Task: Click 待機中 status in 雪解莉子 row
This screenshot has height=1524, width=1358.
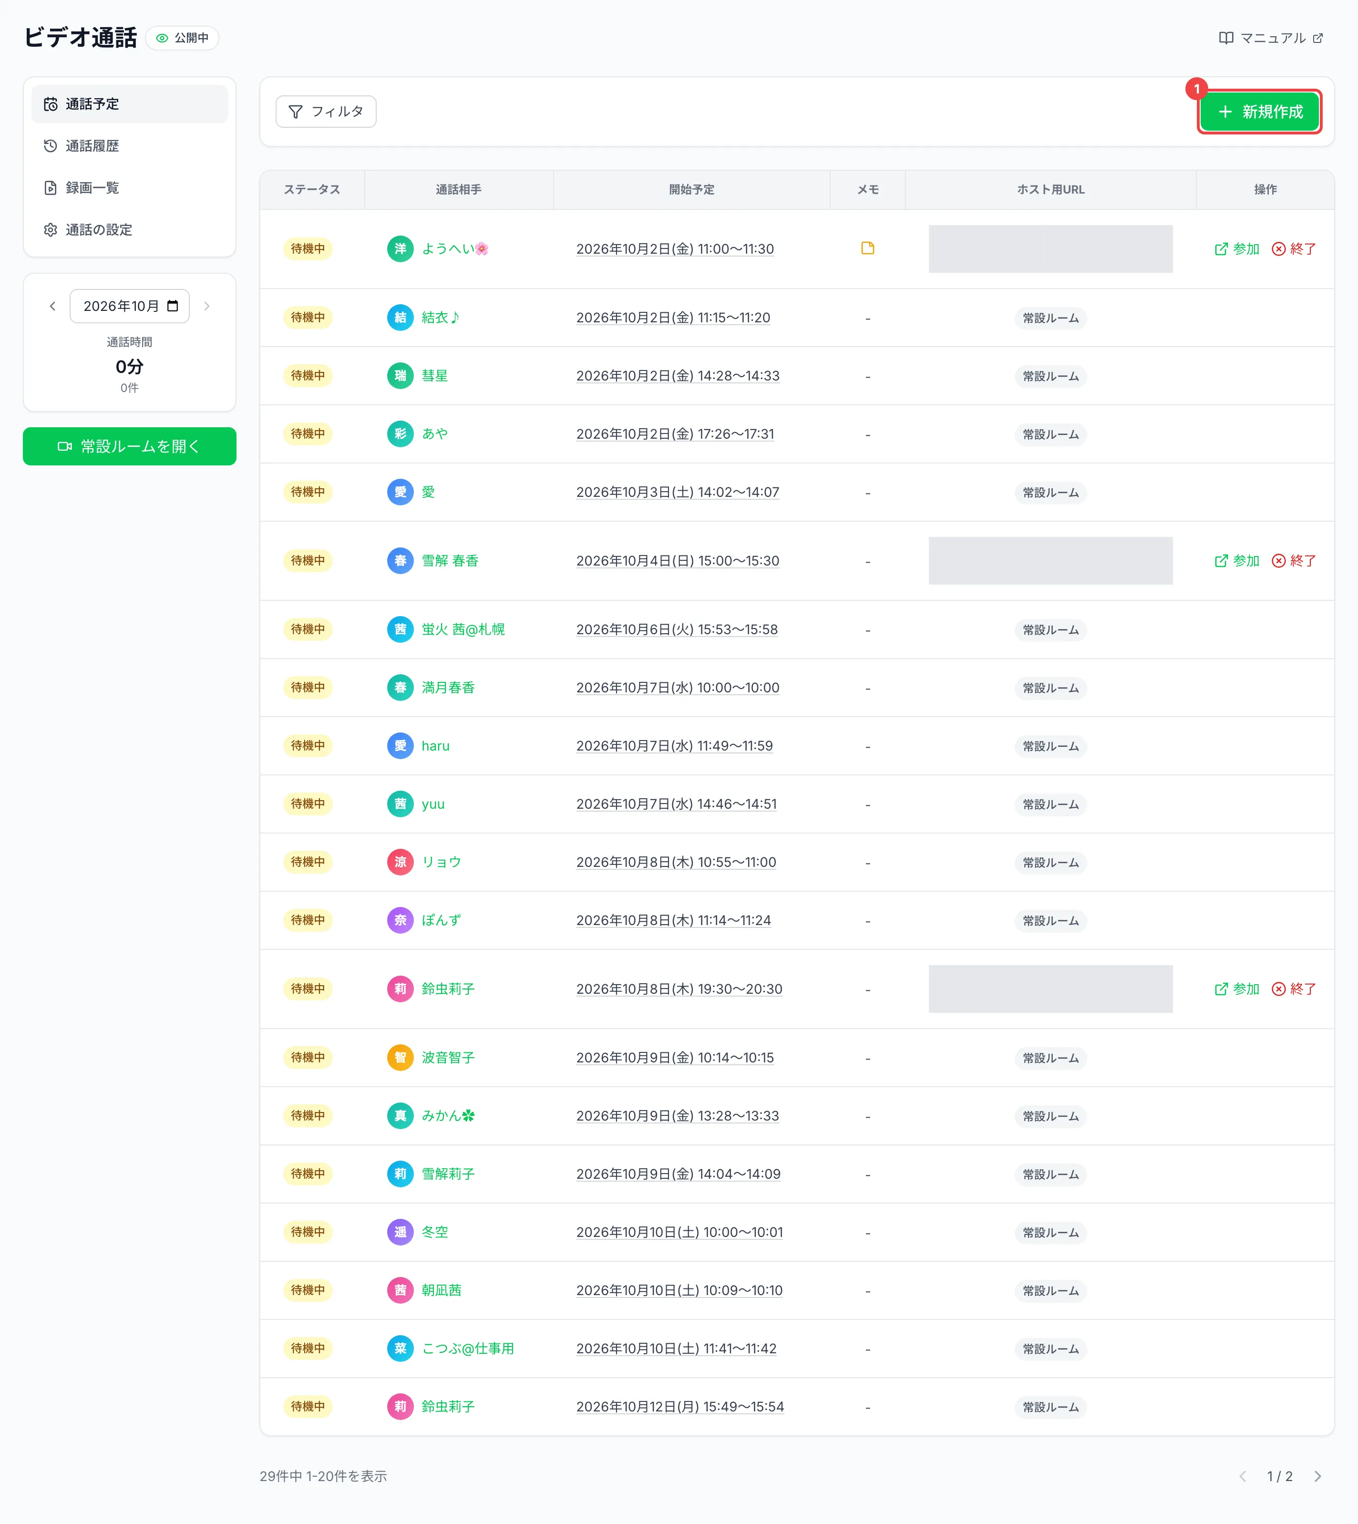Action: coord(308,1175)
